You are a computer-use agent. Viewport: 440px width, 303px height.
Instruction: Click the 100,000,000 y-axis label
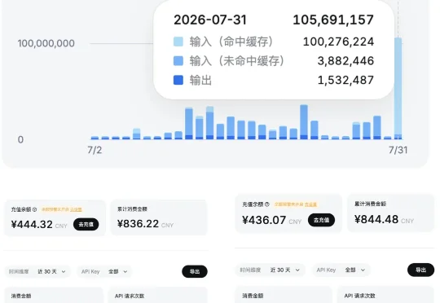click(x=46, y=43)
